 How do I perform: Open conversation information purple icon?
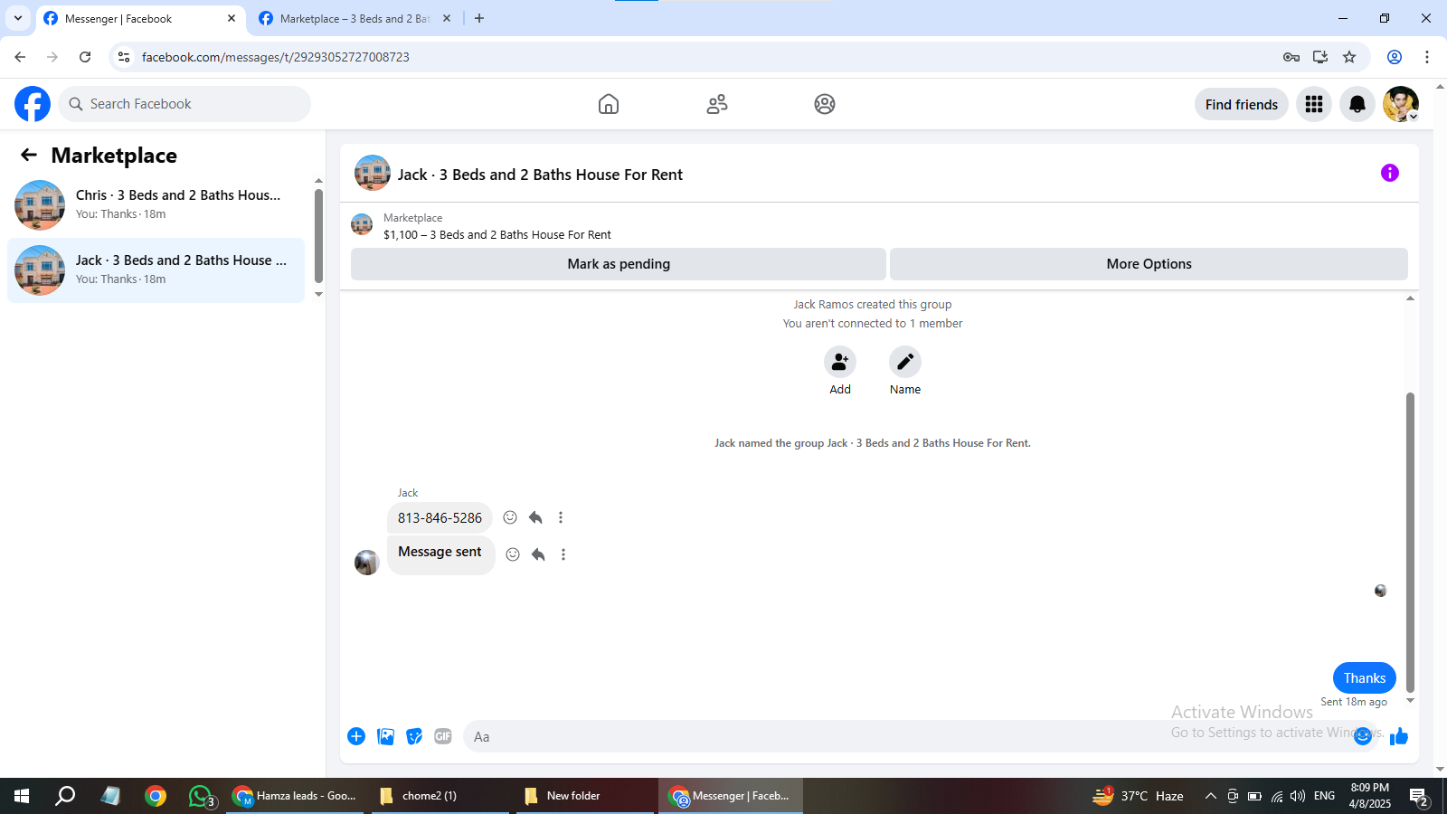click(1390, 173)
